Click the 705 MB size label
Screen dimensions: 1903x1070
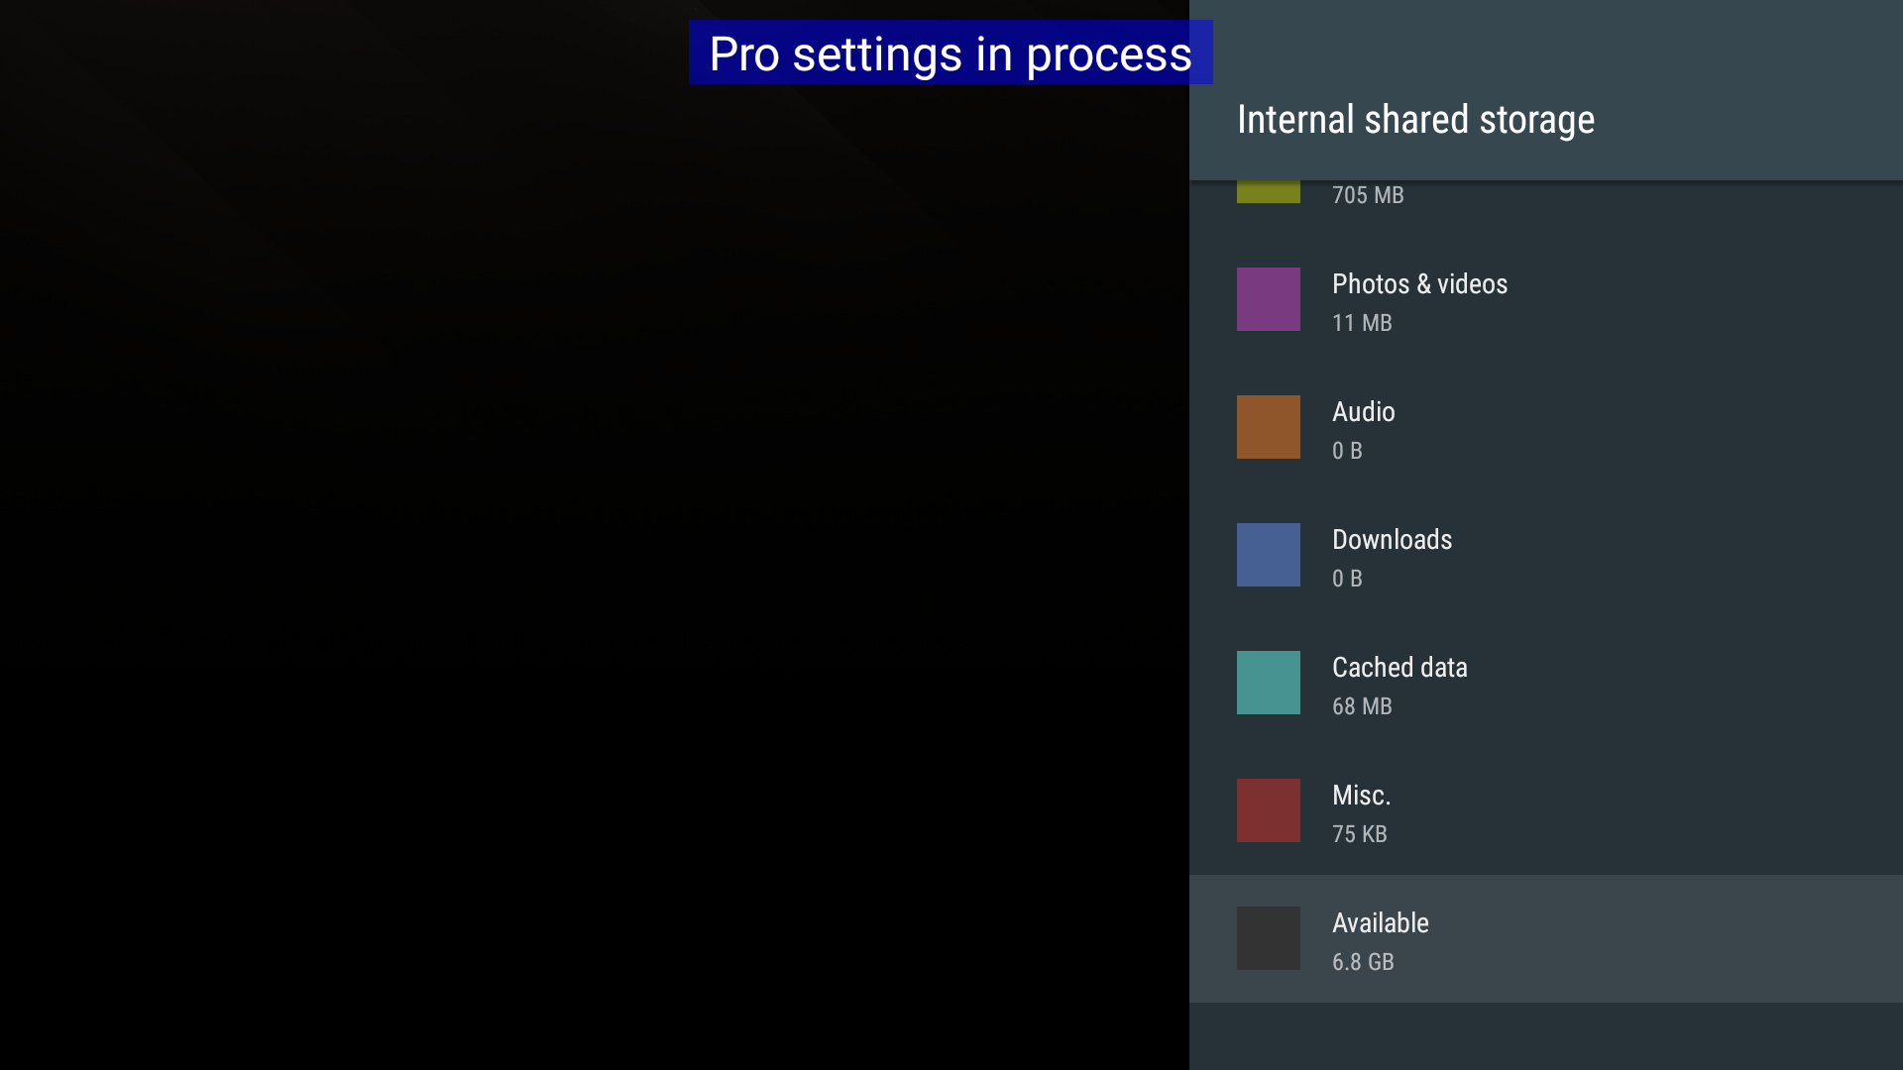point(1368,195)
